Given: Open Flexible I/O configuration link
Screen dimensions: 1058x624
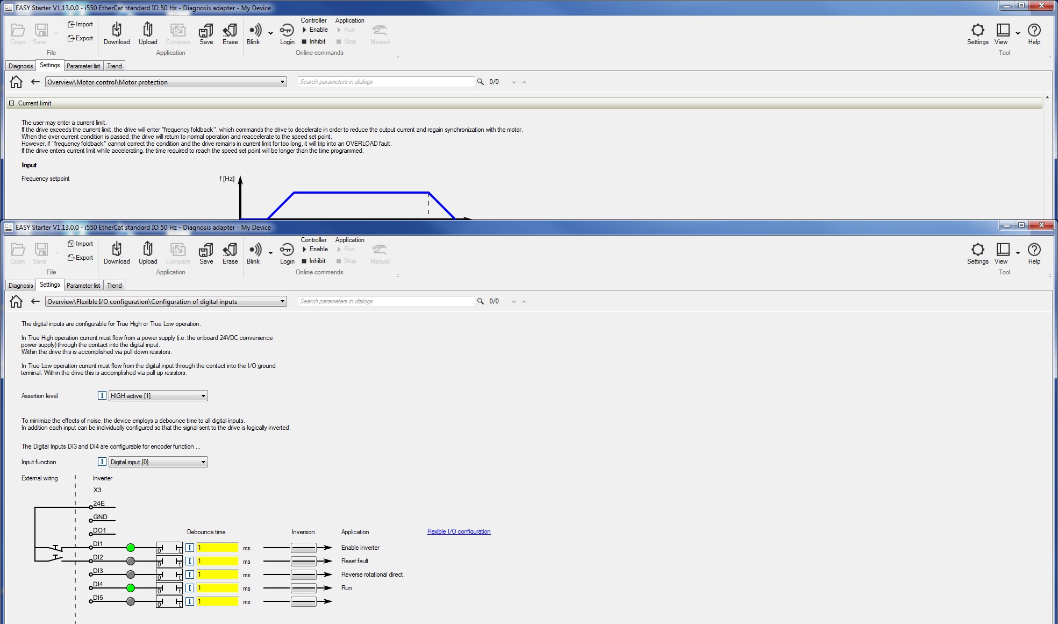Looking at the screenshot, I should (459, 531).
